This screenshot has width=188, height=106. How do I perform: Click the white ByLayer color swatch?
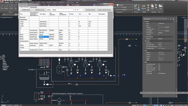117,5
